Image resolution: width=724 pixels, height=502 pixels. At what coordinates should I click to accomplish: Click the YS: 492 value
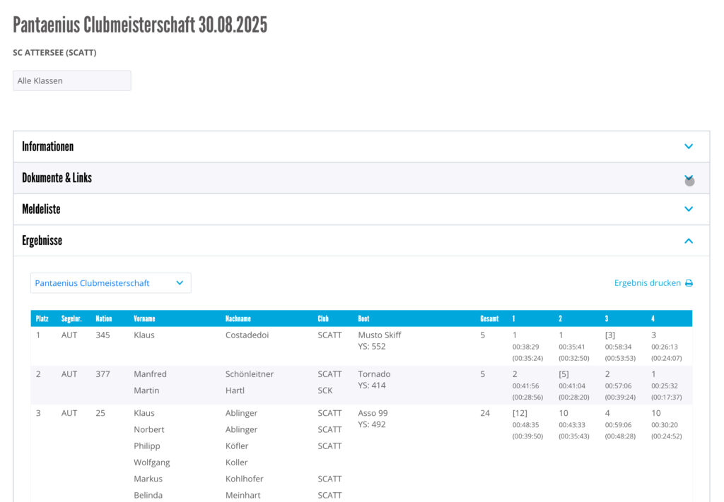coord(372,424)
